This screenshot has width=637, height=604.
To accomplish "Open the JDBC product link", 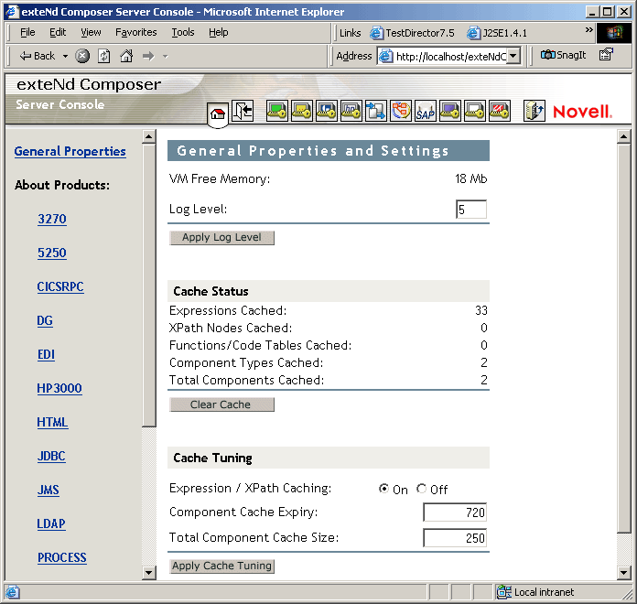I will click(51, 456).
